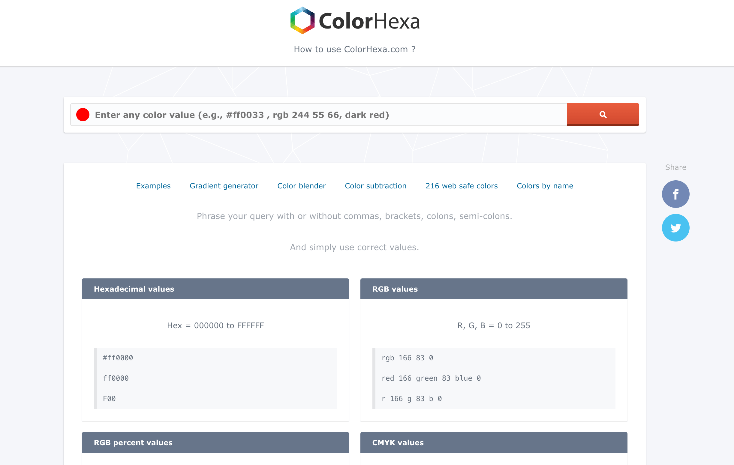
Task: Click the Facebook share icon
Action: pyautogui.click(x=676, y=194)
